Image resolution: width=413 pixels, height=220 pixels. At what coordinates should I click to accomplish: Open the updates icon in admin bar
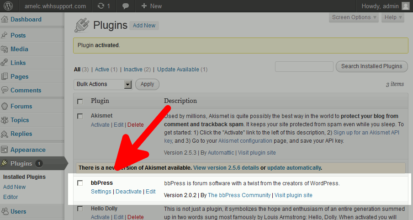(x=101, y=6)
